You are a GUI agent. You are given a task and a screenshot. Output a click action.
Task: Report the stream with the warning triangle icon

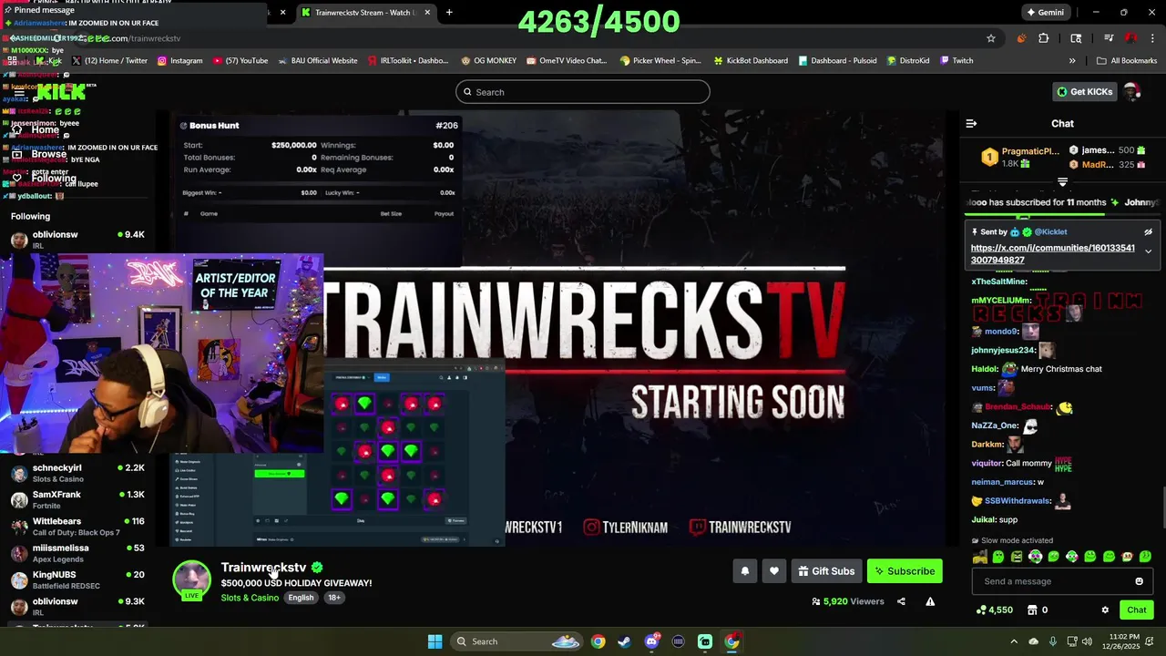[930, 601]
